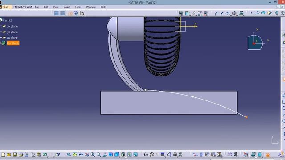The width and height of the screenshot is (285, 160).
Task: Select the Mirror transformation tool
Action: click(235, 13)
